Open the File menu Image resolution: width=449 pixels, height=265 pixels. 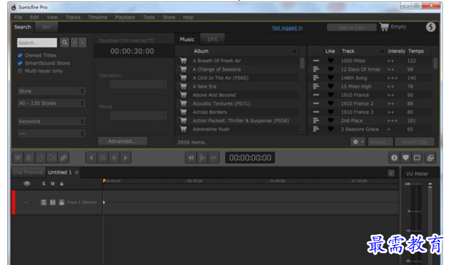coord(18,17)
